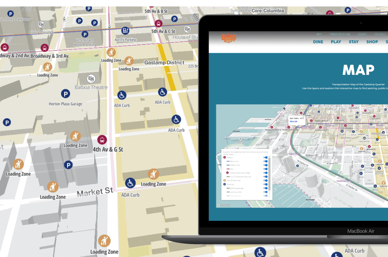Click the Bus legend color swatch

(228, 169)
